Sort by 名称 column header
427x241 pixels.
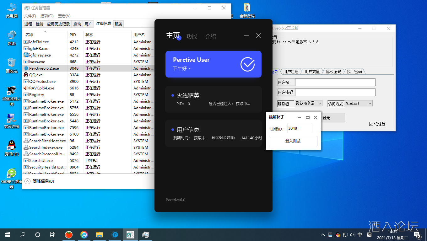click(x=45, y=35)
